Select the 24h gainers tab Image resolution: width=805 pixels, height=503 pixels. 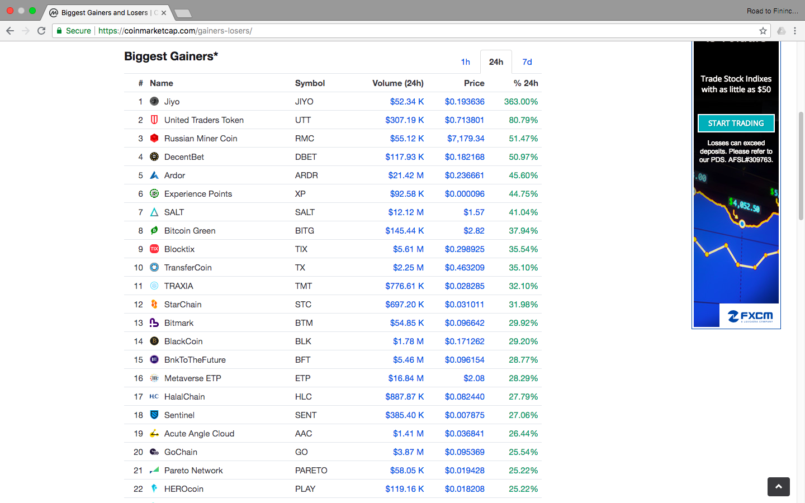click(x=496, y=62)
